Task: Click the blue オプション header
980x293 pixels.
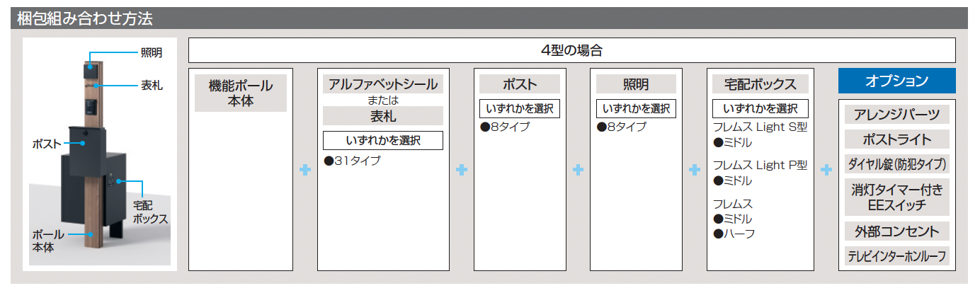Action: [x=897, y=81]
